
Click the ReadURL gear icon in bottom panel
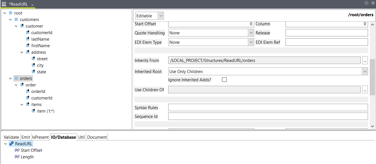coord(11,144)
